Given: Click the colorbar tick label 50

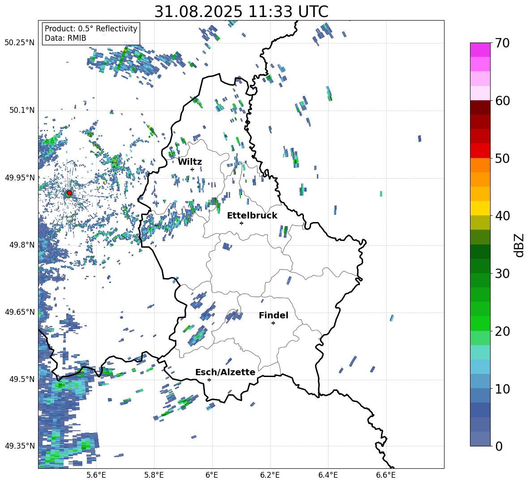Looking at the screenshot, I should click(502, 158).
